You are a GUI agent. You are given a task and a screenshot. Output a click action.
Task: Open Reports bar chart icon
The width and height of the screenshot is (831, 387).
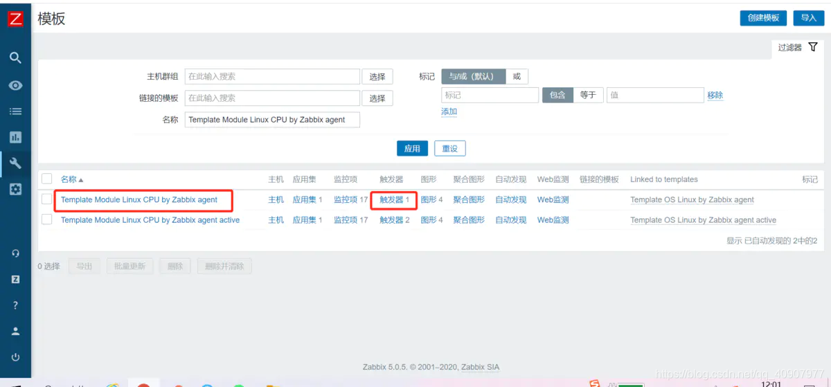click(x=15, y=137)
